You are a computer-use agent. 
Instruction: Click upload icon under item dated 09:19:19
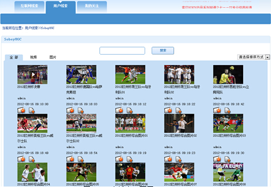(130, 159)
